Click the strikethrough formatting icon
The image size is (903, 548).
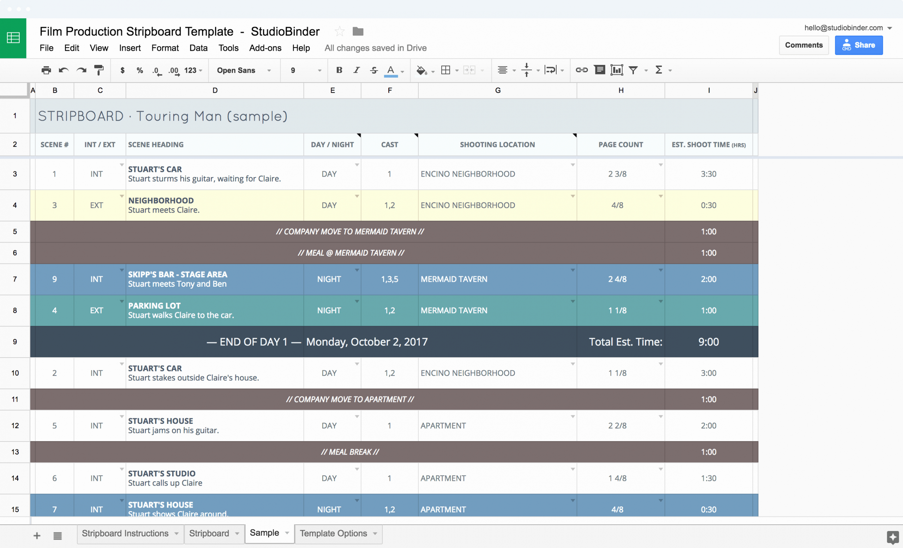[371, 69]
